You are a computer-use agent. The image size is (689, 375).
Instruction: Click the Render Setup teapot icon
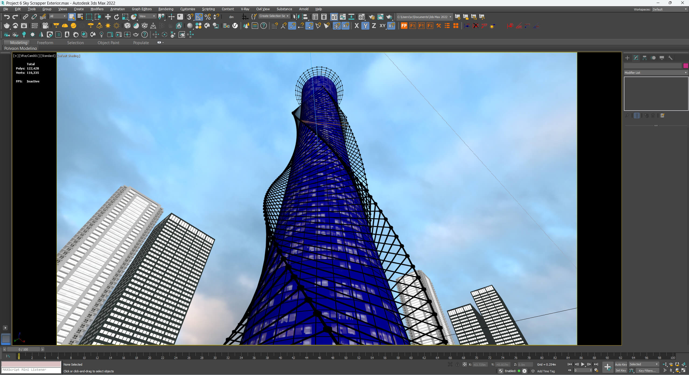[x=372, y=17]
